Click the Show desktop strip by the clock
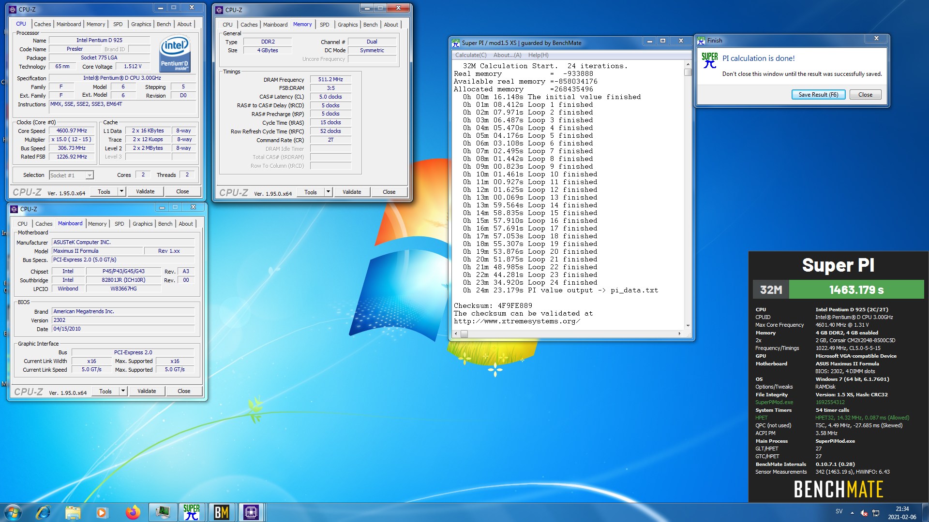The width and height of the screenshot is (929, 522). click(x=925, y=513)
